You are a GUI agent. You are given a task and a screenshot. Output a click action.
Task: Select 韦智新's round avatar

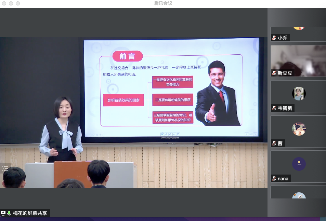(x=299, y=93)
